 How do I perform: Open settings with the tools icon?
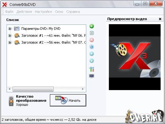tap(92, 69)
